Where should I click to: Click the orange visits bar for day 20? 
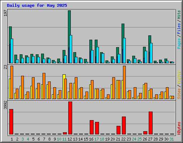click(114, 88)
